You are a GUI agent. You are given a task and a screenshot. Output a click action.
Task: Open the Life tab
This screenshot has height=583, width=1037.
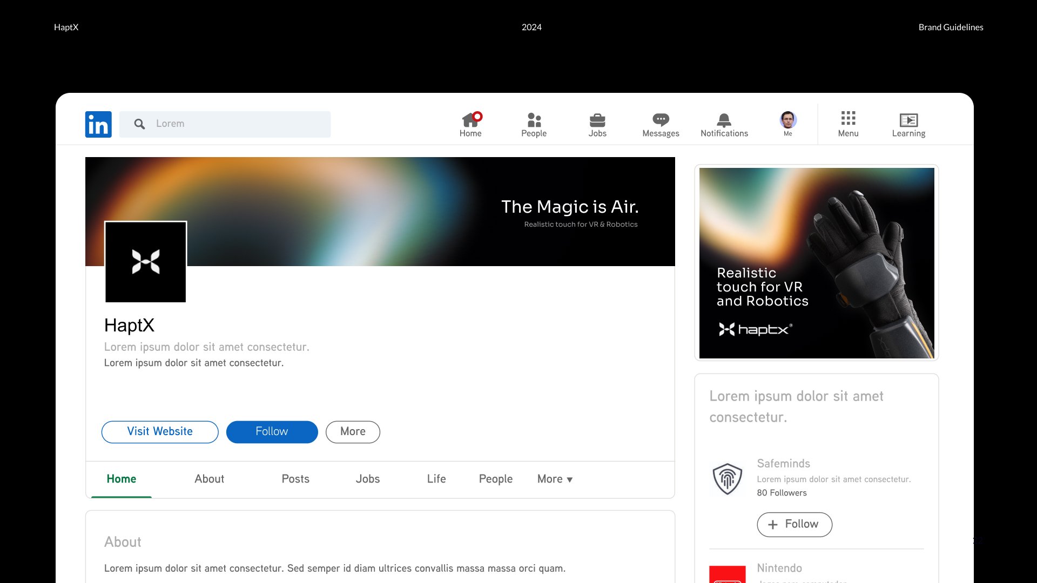(436, 479)
